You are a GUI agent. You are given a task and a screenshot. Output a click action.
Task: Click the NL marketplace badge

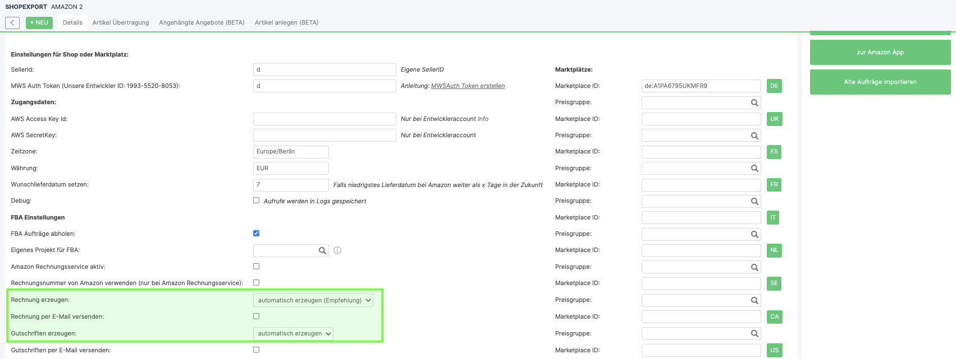click(x=774, y=250)
